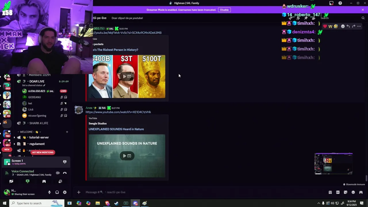Edit the Set a channel status text

pyautogui.click(x=33, y=85)
